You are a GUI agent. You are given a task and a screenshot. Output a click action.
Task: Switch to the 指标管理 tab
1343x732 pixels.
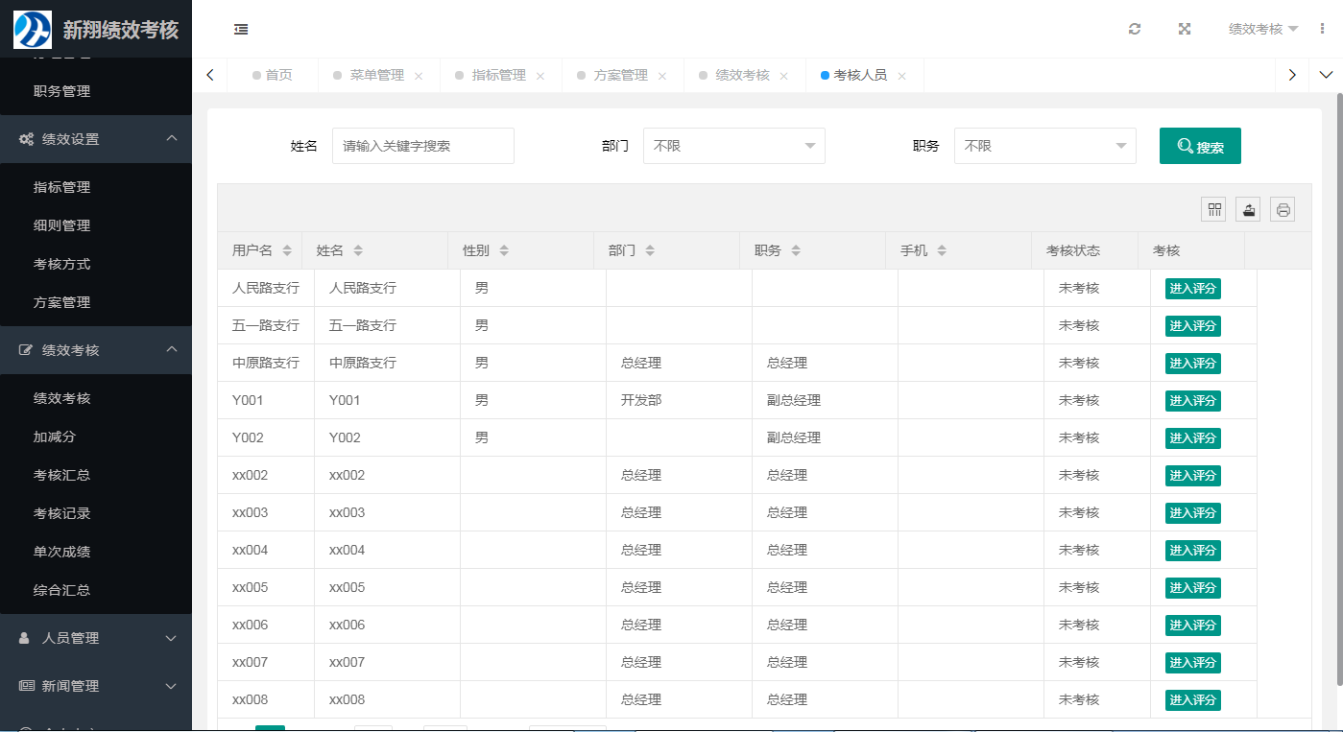pyautogui.click(x=501, y=74)
